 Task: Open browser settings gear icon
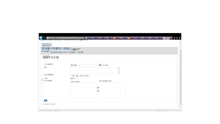point(179,38)
